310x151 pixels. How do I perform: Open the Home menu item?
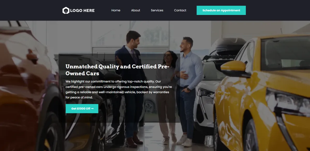116,10
